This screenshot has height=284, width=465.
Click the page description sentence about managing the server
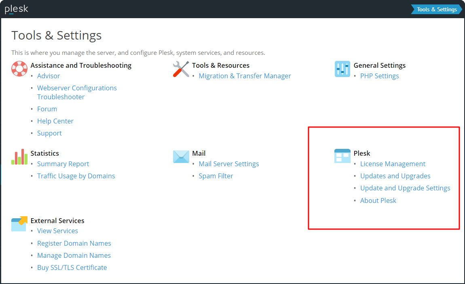(x=138, y=53)
